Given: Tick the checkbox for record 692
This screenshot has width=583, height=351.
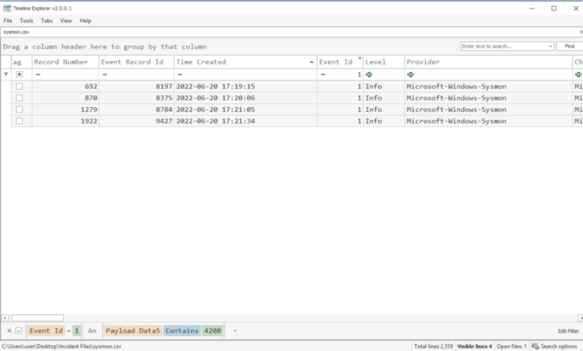Looking at the screenshot, I should [x=19, y=87].
